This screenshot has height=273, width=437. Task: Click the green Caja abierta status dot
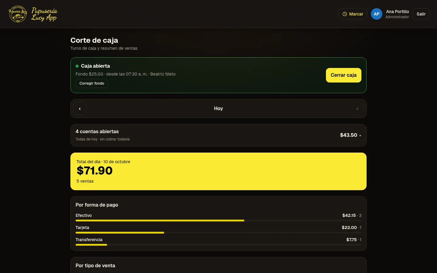click(x=77, y=66)
